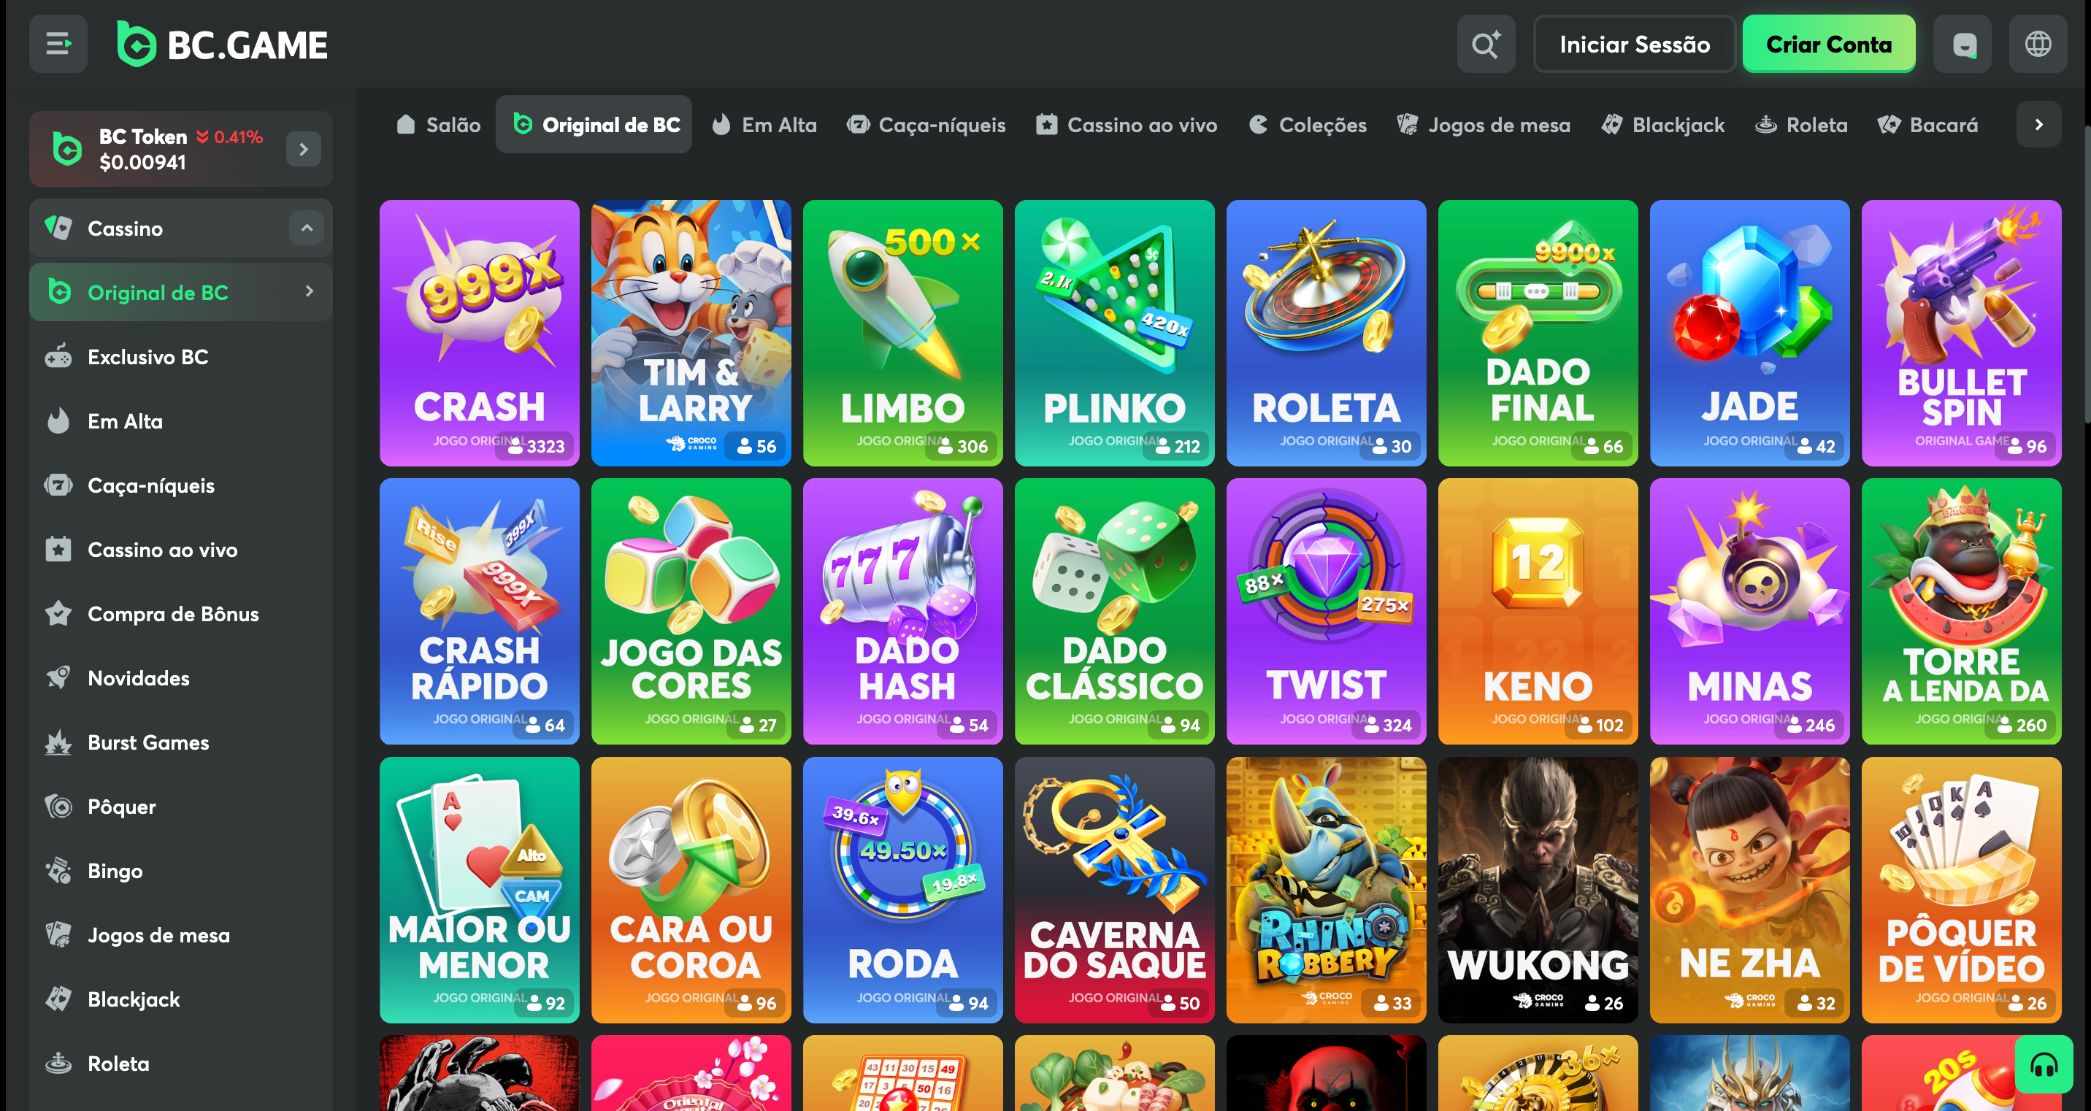Open the Jogo das Cores game card
This screenshot has width=2091, height=1111.
(x=691, y=611)
